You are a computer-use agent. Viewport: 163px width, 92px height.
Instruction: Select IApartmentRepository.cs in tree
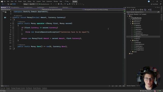[142, 35]
